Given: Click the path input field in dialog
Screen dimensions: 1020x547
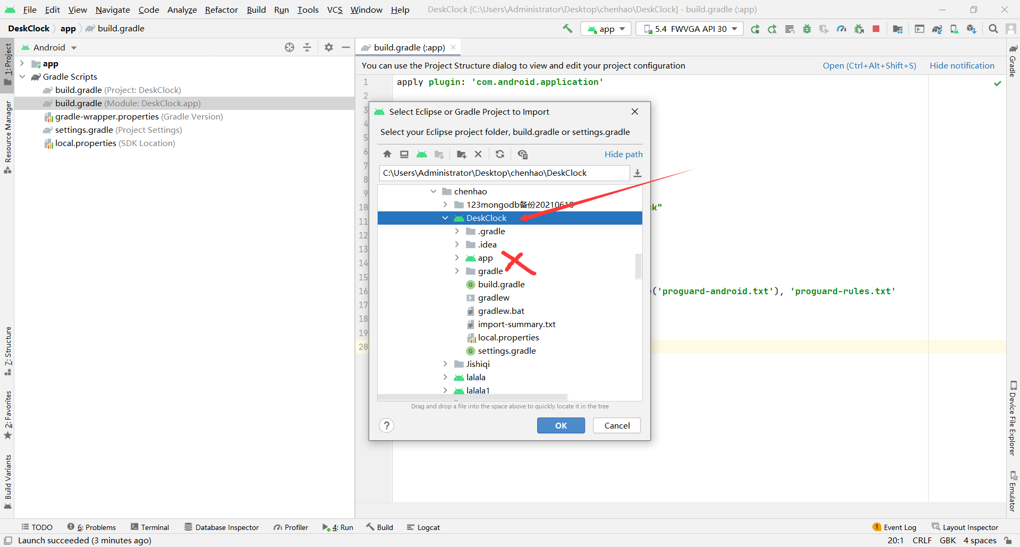Looking at the screenshot, I should point(504,173).
